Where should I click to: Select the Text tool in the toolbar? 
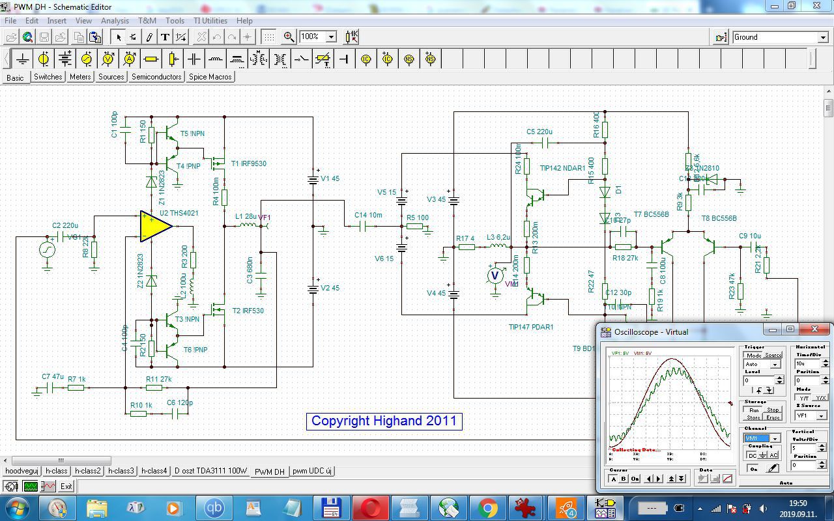[x=165, y=37]
